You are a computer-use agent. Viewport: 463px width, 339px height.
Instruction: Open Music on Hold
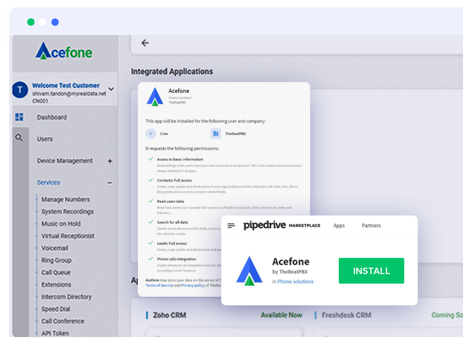tap(61, 224)
